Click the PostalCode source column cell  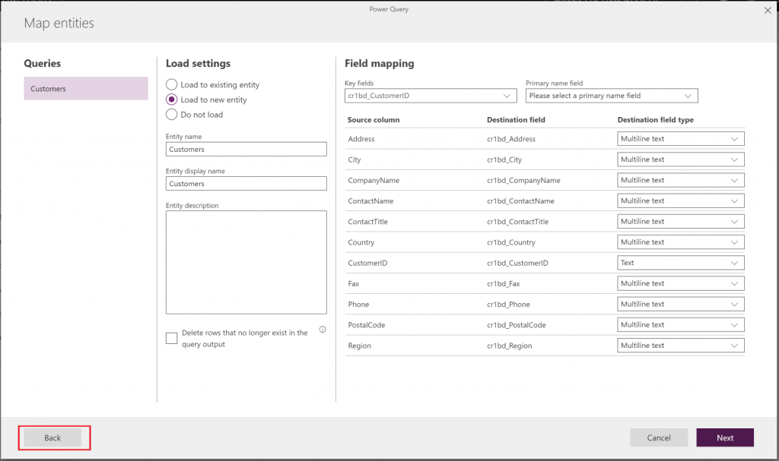pos(366,325)
